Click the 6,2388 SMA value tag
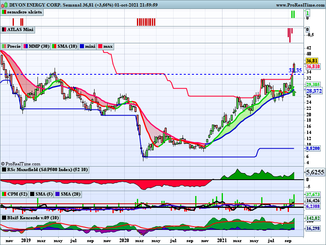 click(313, 206)
